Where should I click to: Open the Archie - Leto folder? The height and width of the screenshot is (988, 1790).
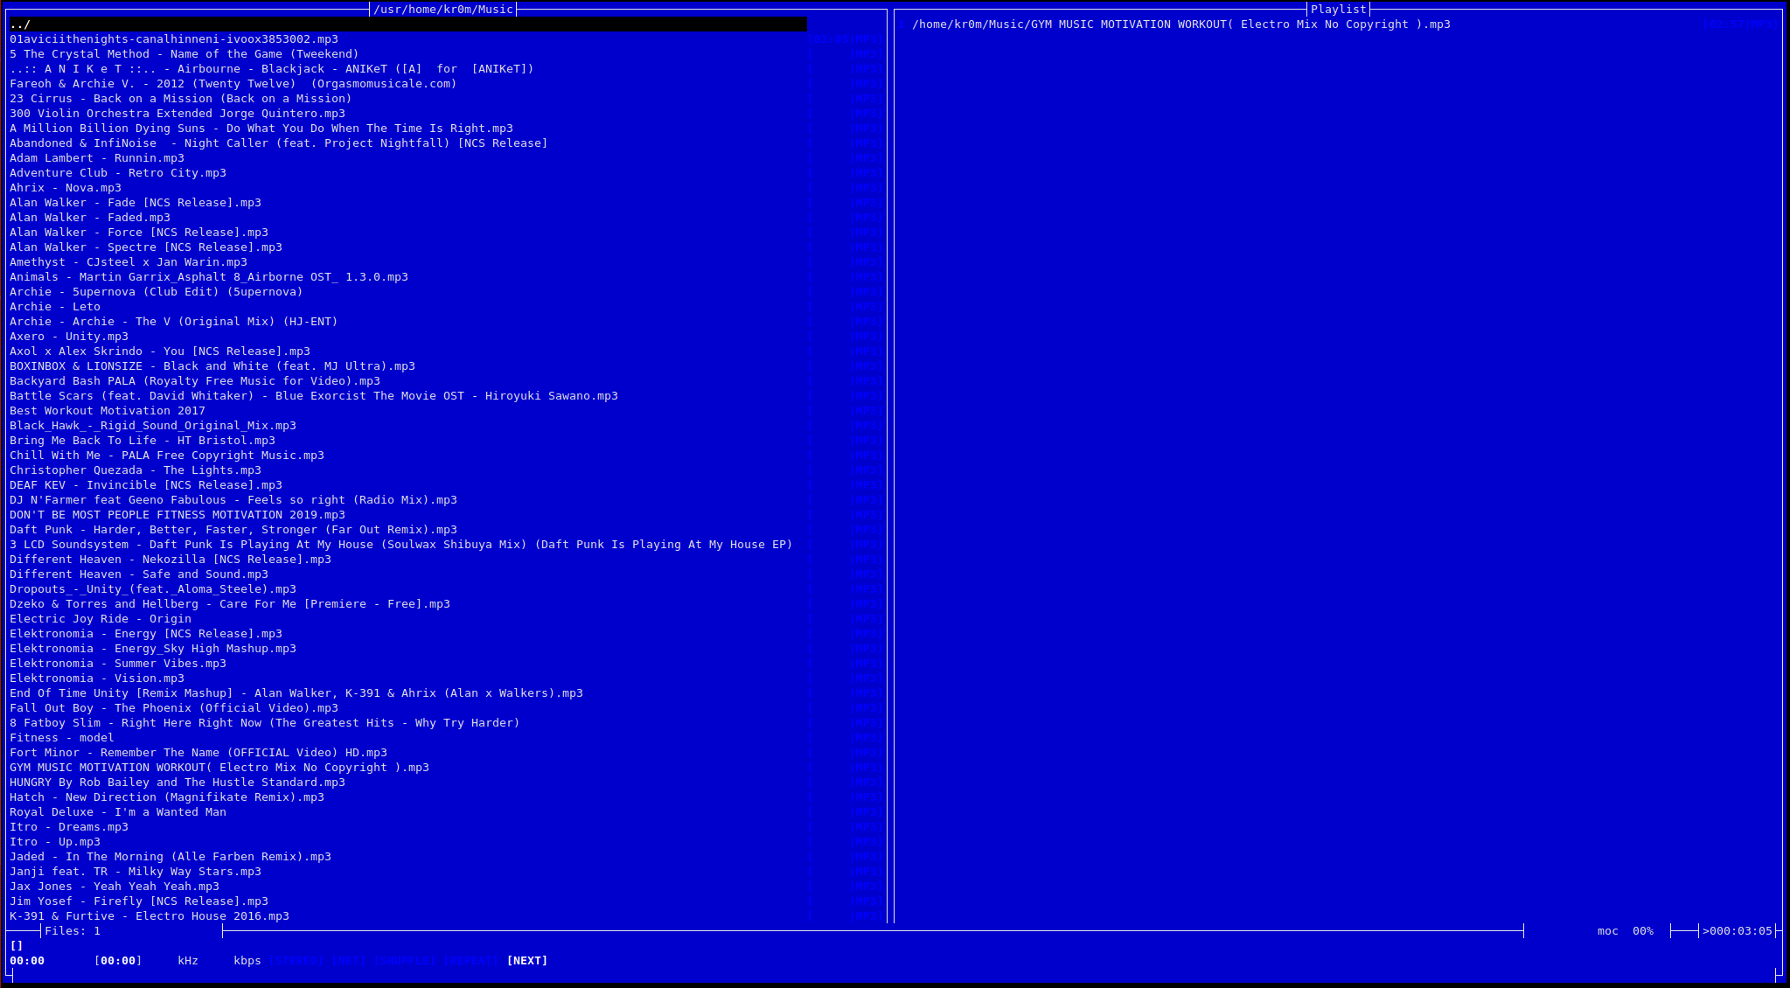(55, 307)
